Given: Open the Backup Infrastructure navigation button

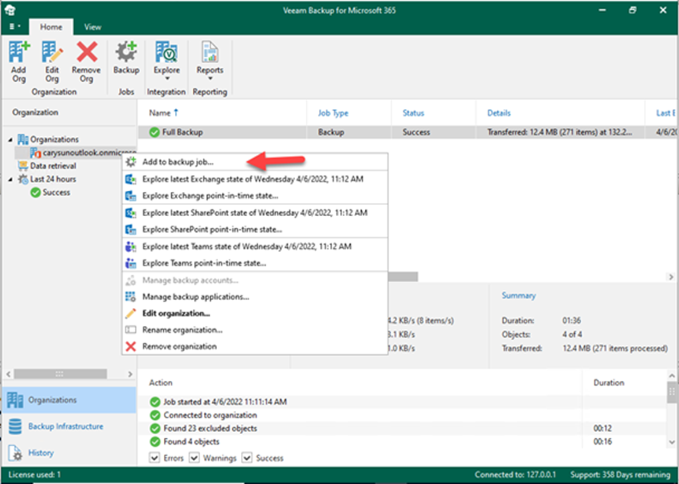Looking at the screenshot, I should point(69,426).
